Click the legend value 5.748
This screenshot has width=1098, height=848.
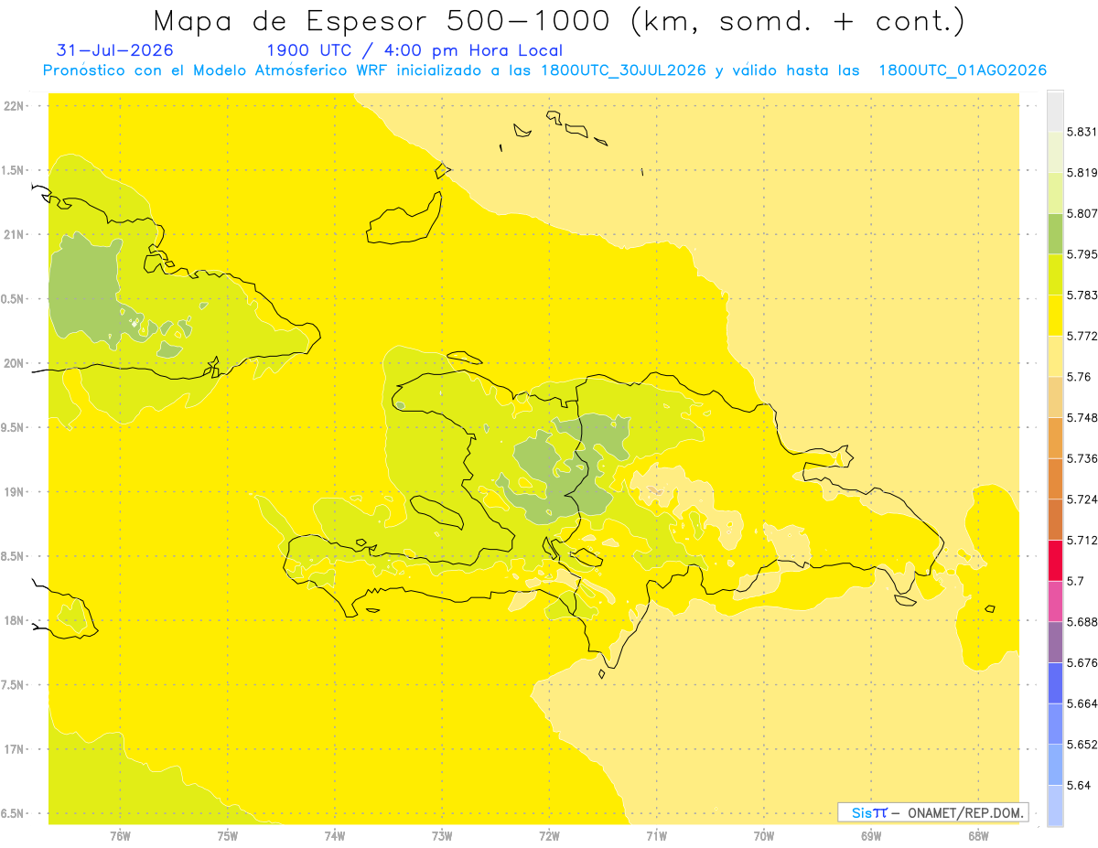coord(1082,417)
